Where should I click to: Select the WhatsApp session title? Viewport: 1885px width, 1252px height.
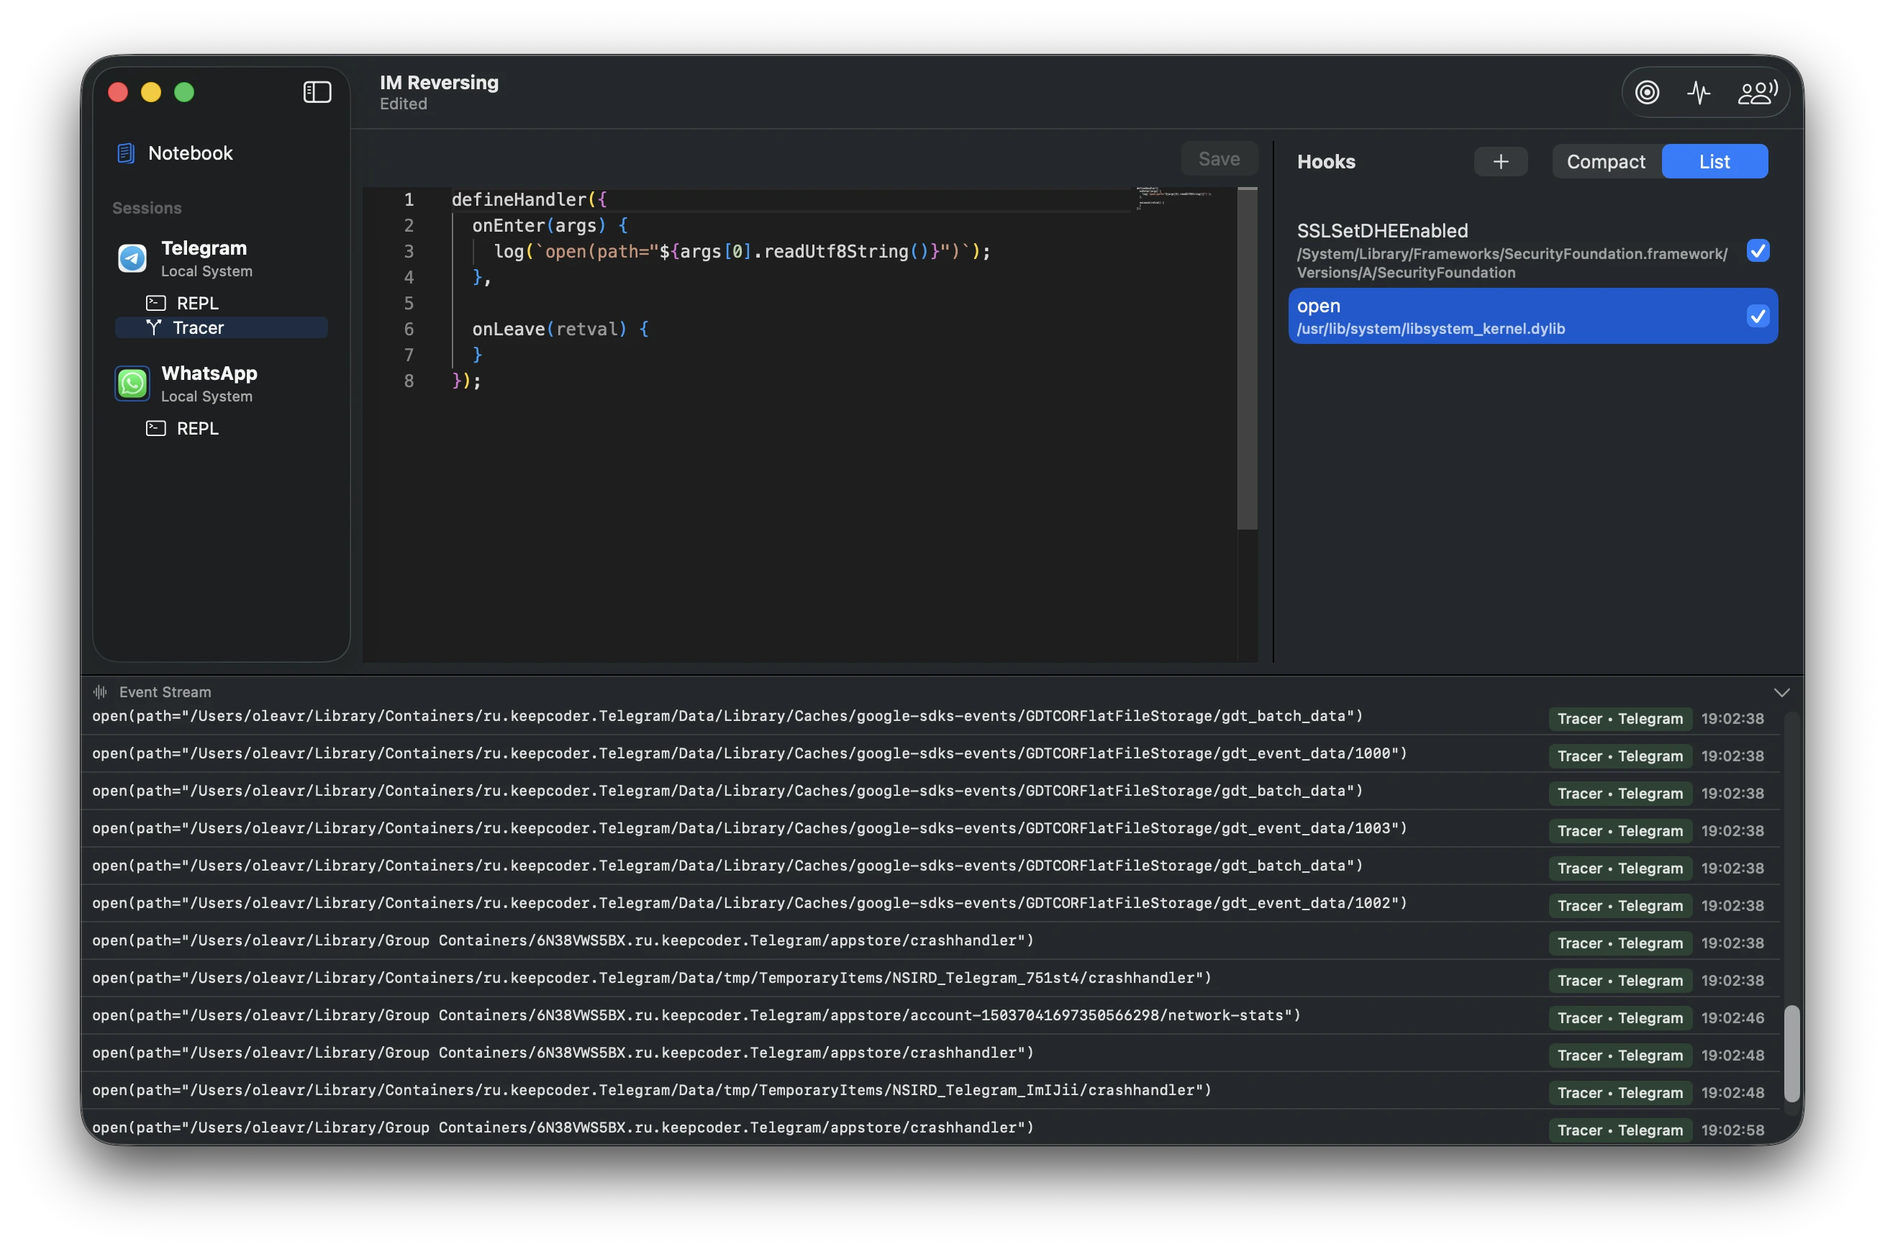tap(209, 373)
